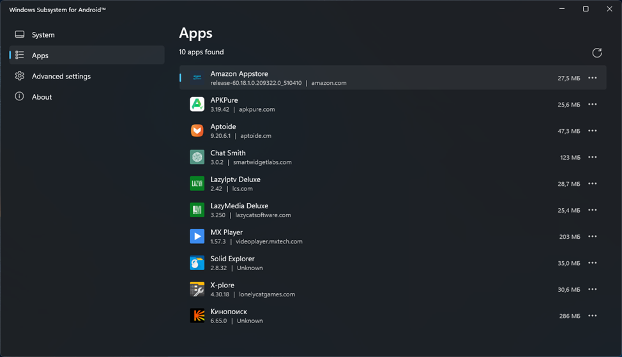This screenshot has width=622, height=357.
Task: Select the APKPure app name
Action: [x=224, y=100]
